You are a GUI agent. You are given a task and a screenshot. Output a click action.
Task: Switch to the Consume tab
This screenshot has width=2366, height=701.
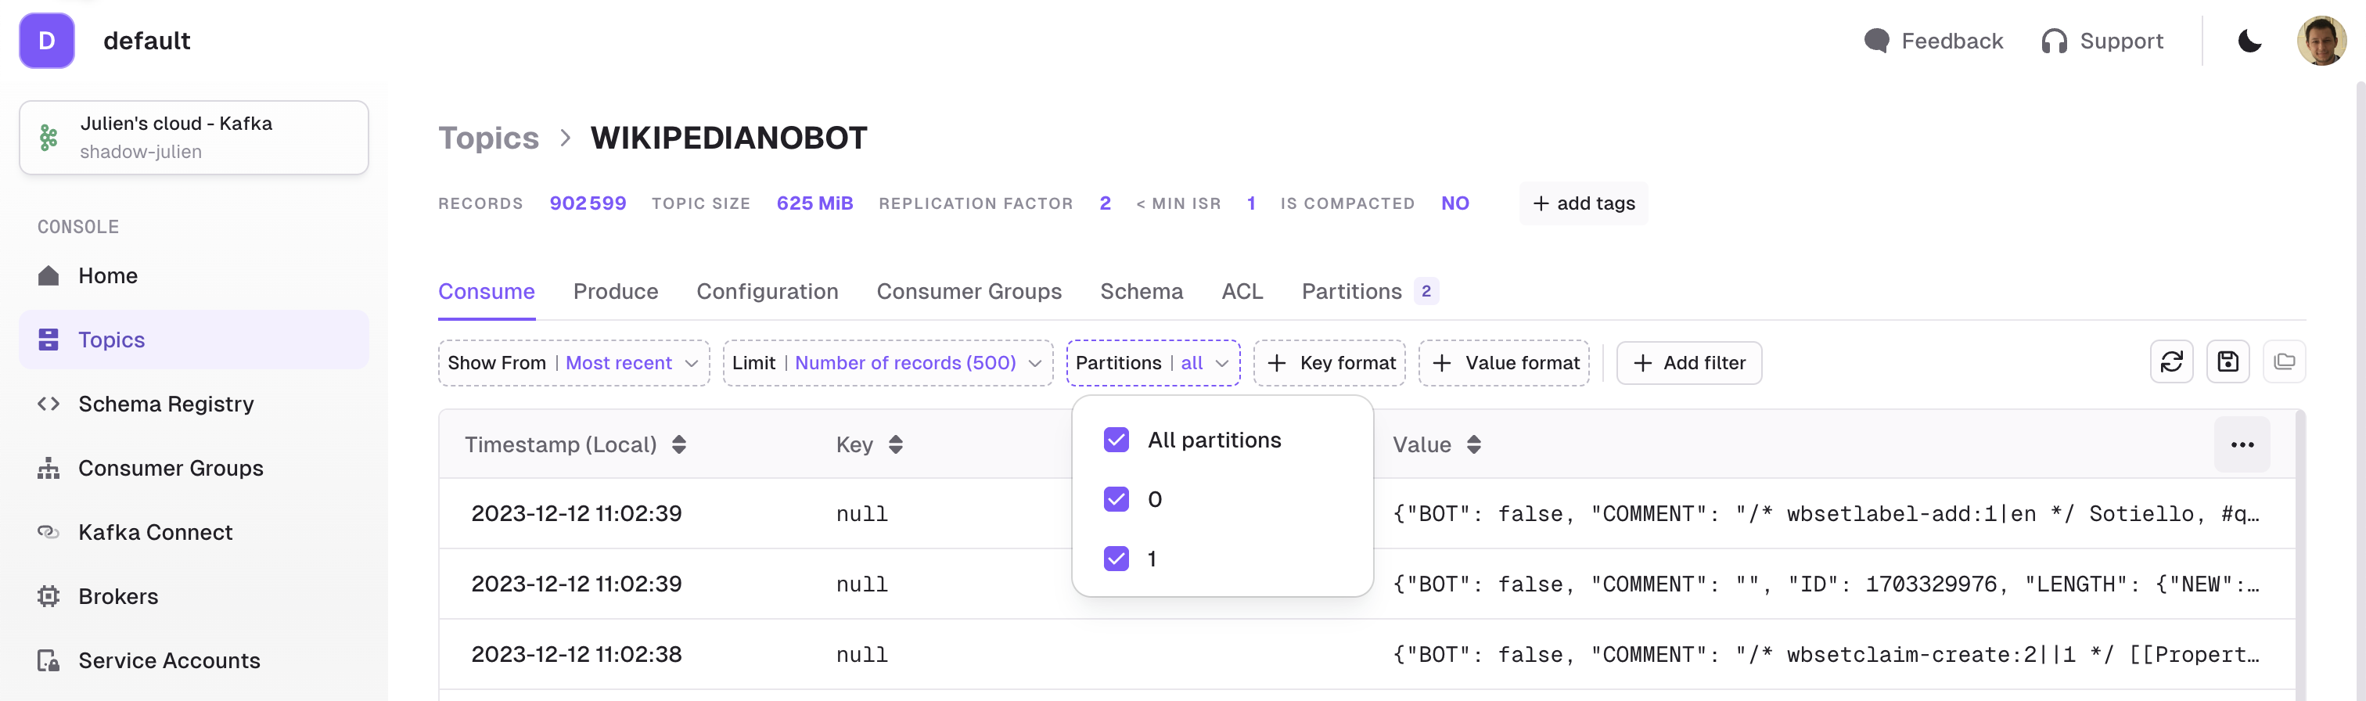coord(486,291)
